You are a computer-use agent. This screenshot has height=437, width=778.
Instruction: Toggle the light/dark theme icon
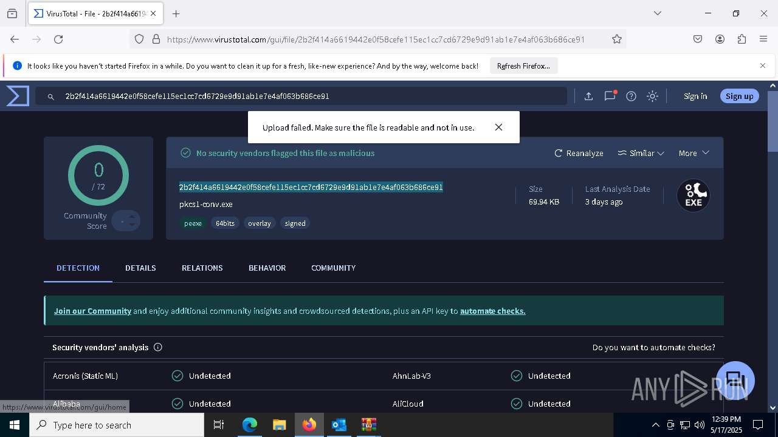coord(652,96)
